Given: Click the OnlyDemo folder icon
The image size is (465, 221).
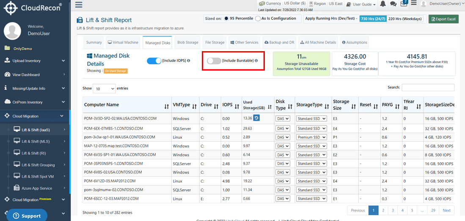Looking at the screenshot, I should coord(7,48).
